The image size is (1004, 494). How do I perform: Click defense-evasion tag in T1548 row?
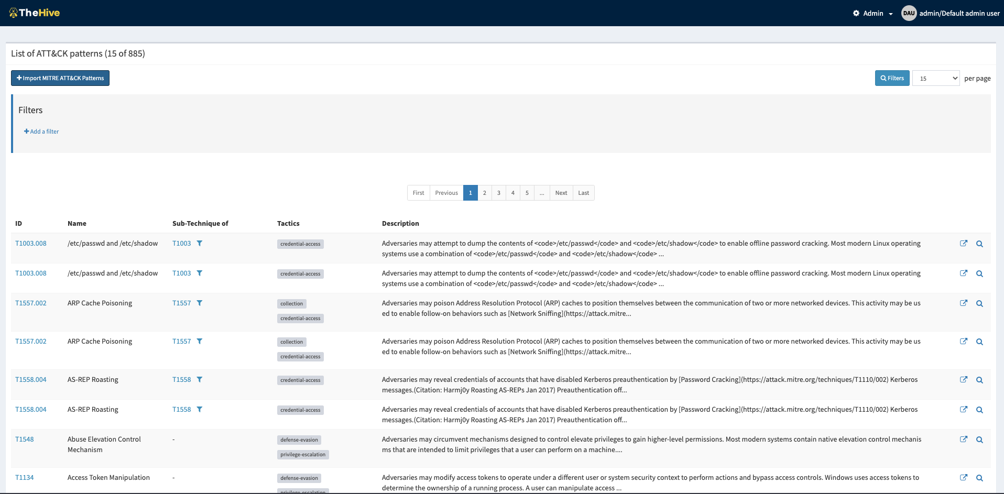(299, 440)
